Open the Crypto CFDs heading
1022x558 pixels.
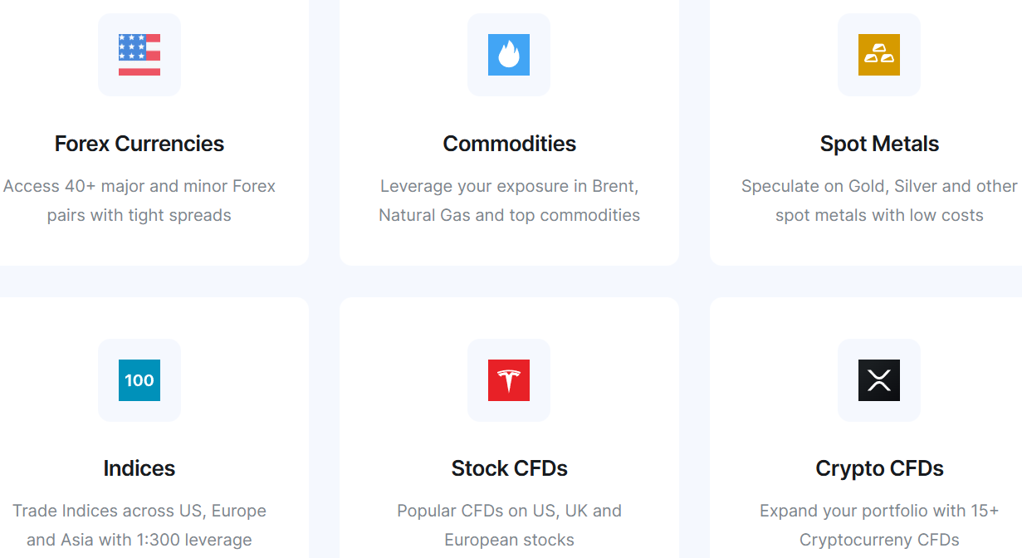click(x=879, y=468)
